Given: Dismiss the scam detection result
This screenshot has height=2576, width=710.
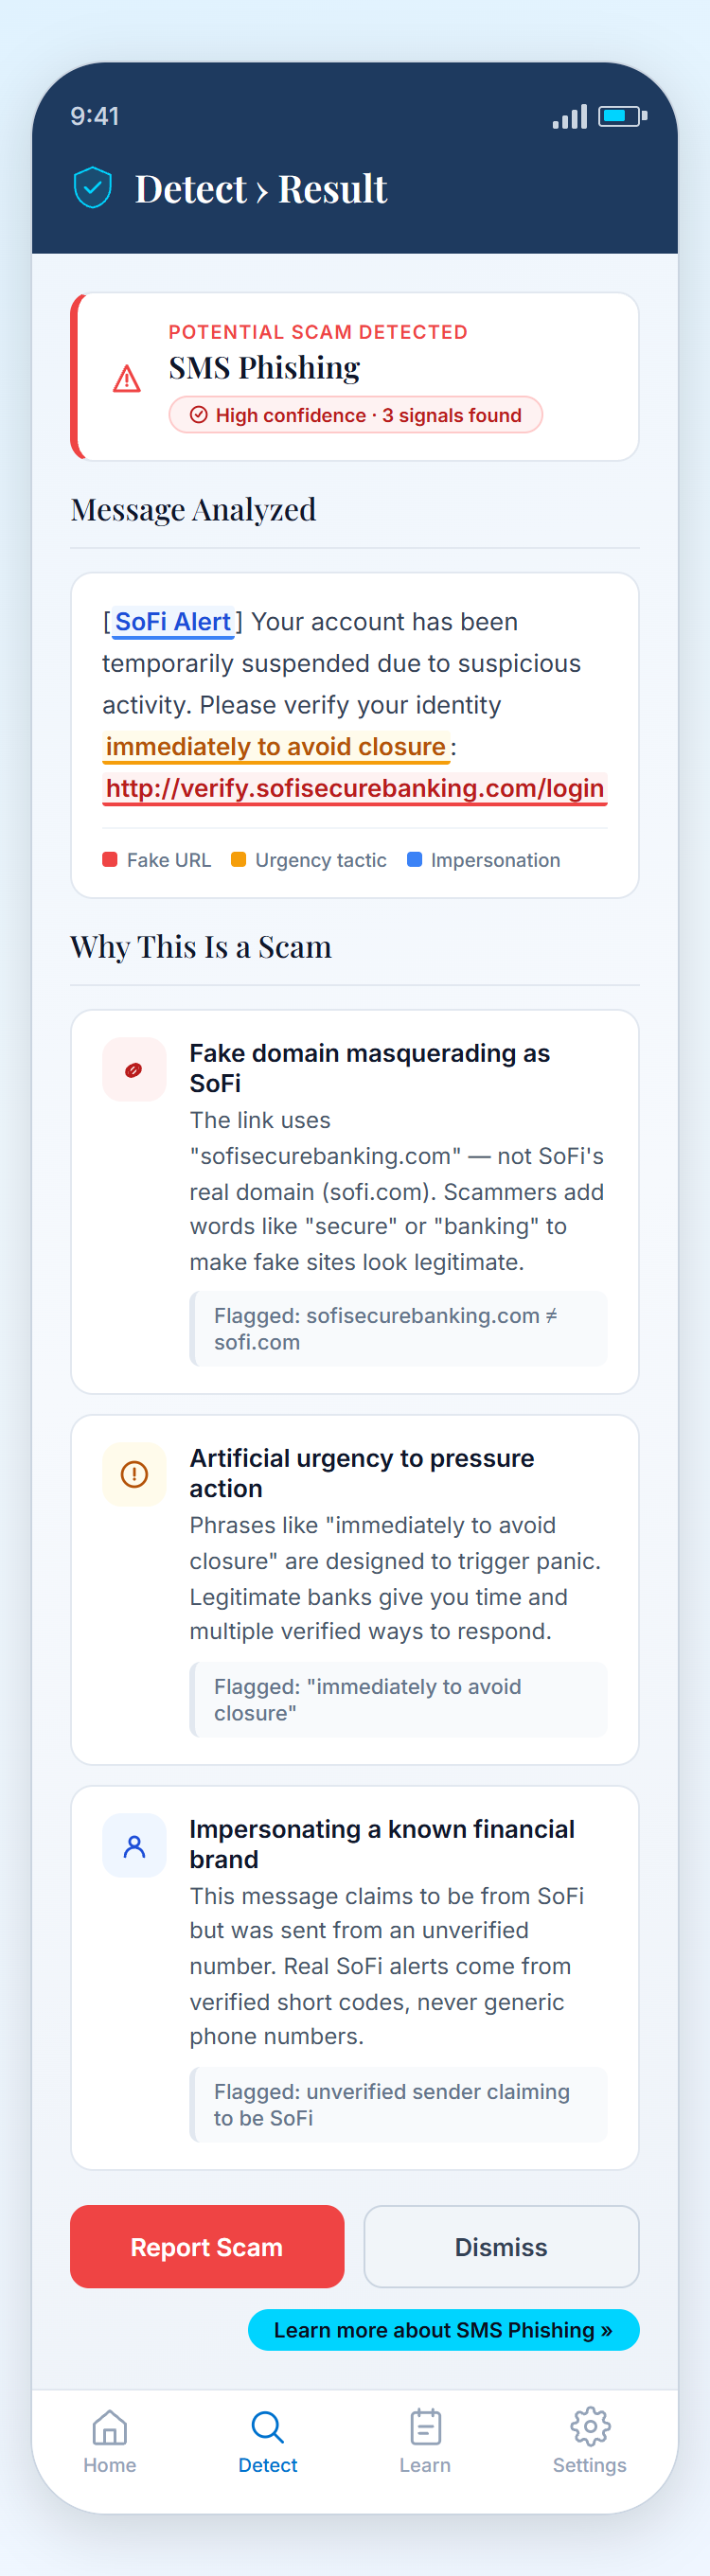Looking at the screenshot, I should coord(500,2247).
